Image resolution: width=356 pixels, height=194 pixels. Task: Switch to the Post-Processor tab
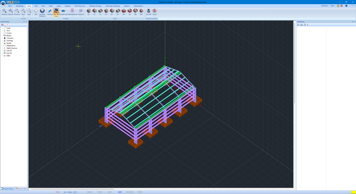[80, 6]
